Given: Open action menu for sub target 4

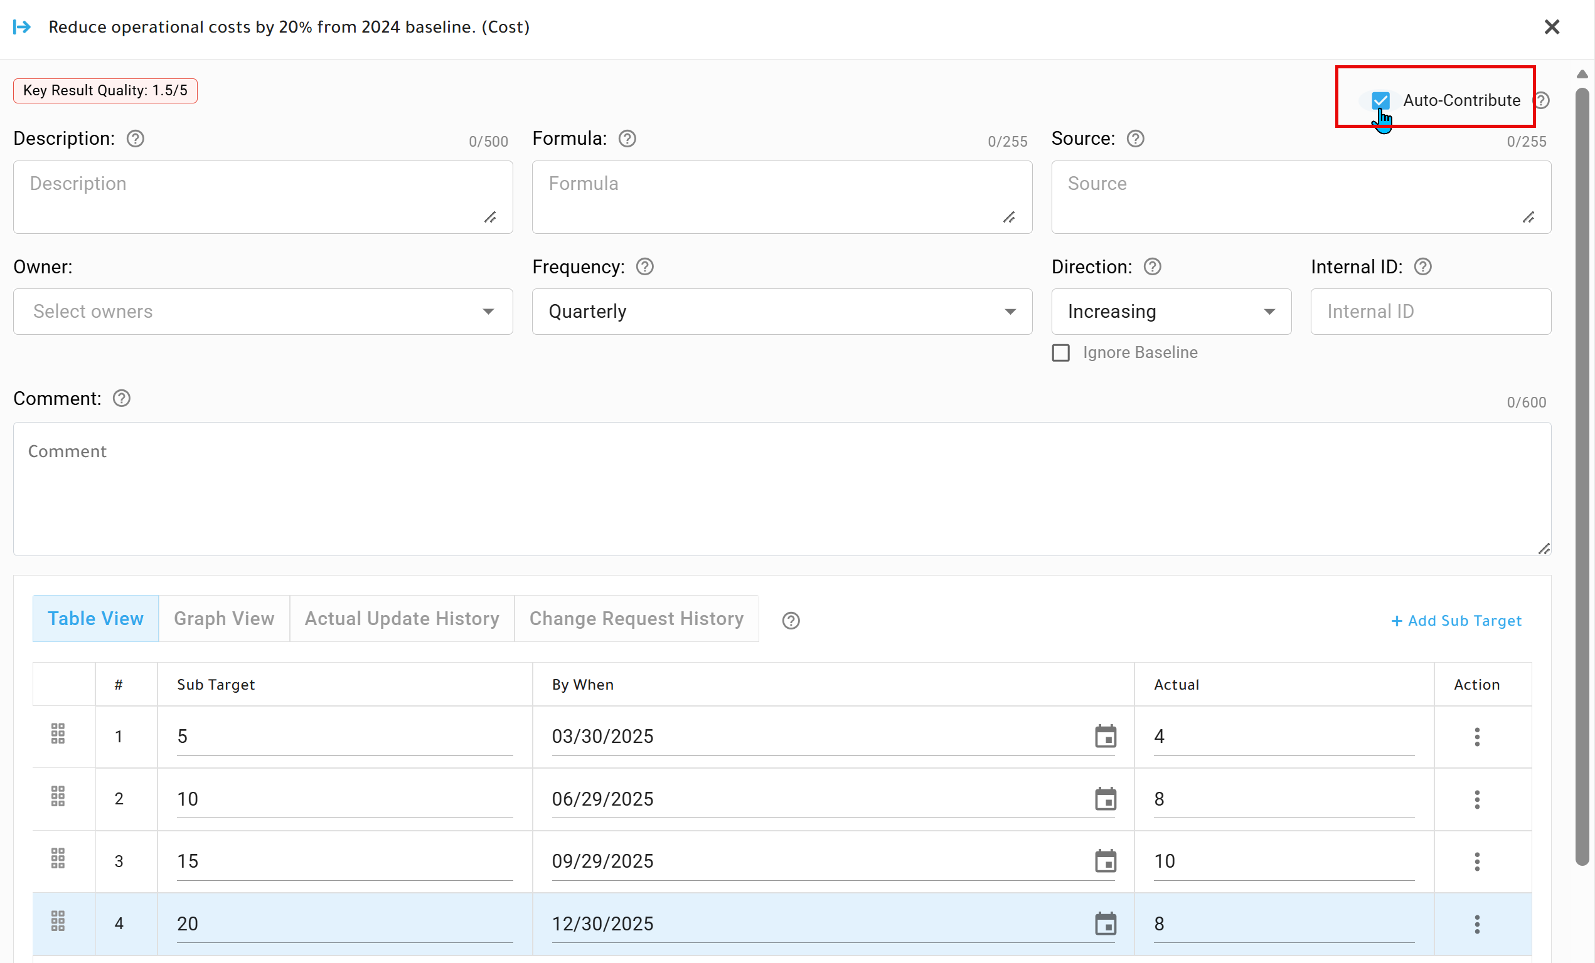Looking at the screenshot, I should [1476, 924].
